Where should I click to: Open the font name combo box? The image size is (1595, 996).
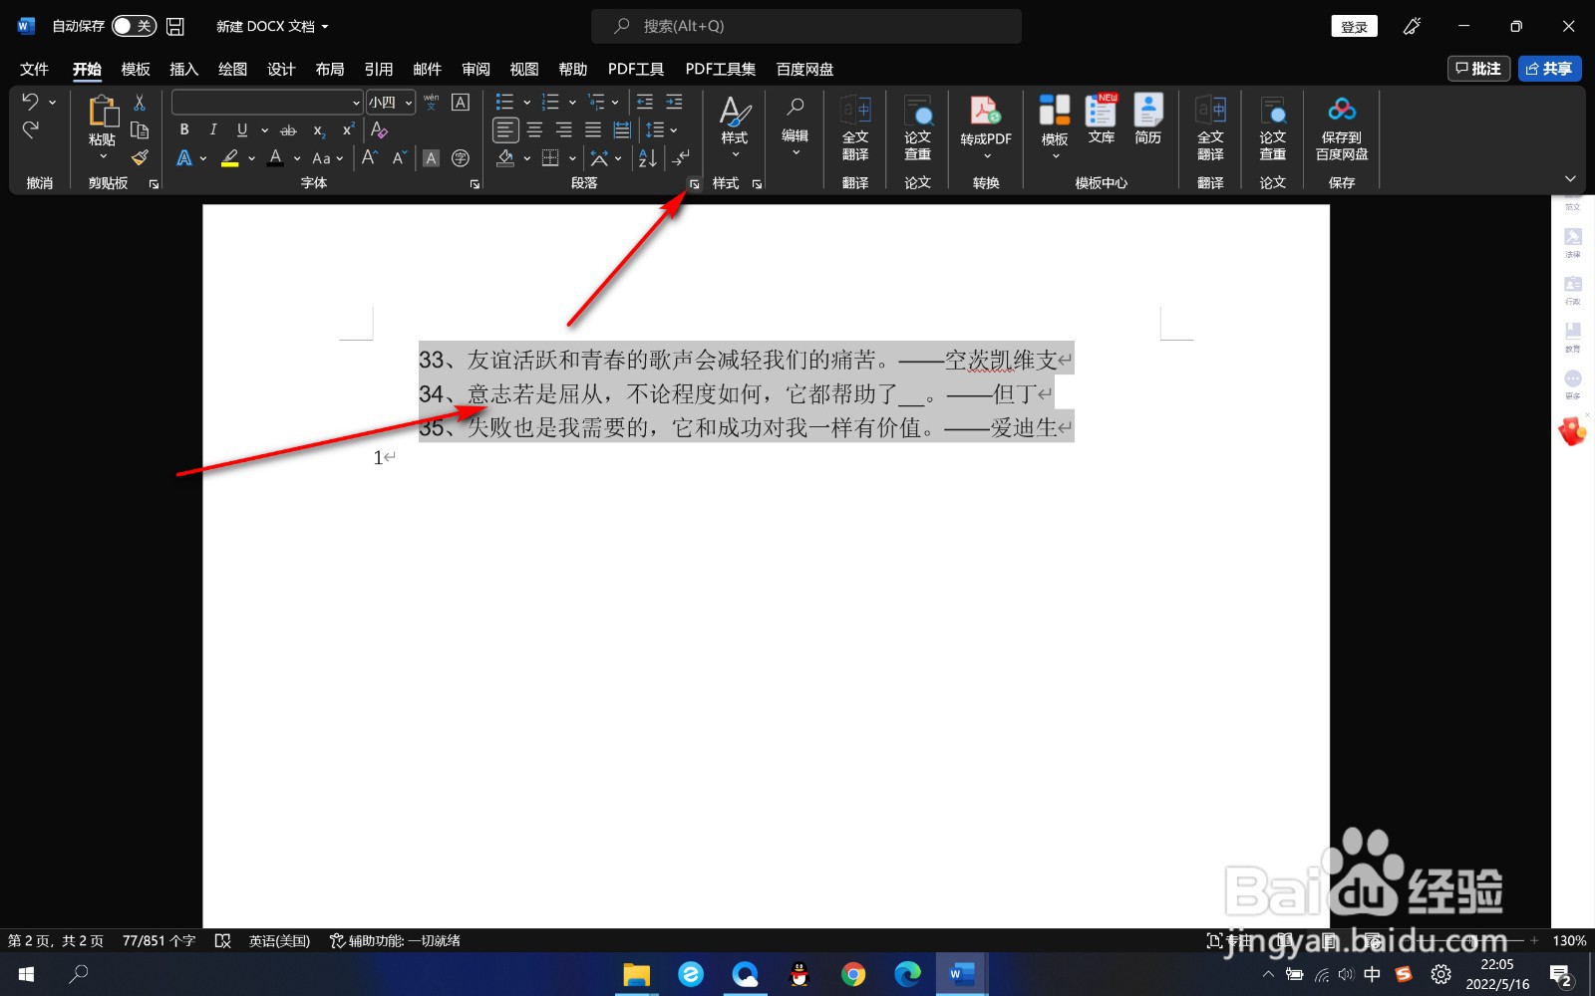[267, 102]
